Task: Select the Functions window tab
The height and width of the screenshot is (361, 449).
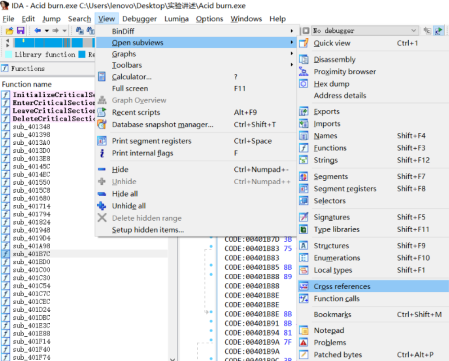Action: [x=23, y=68]
